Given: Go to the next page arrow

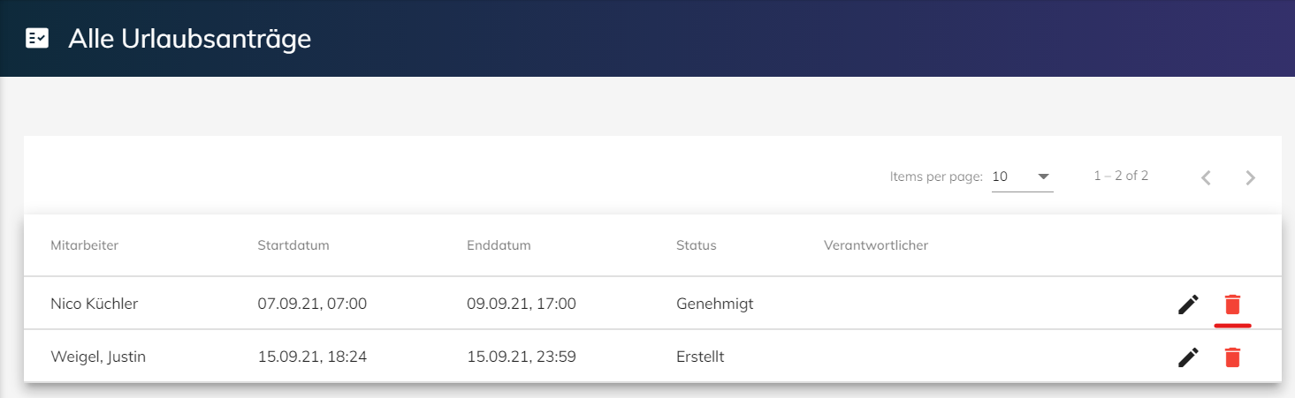Looking at the screenshot, I should coord(1250,177).
